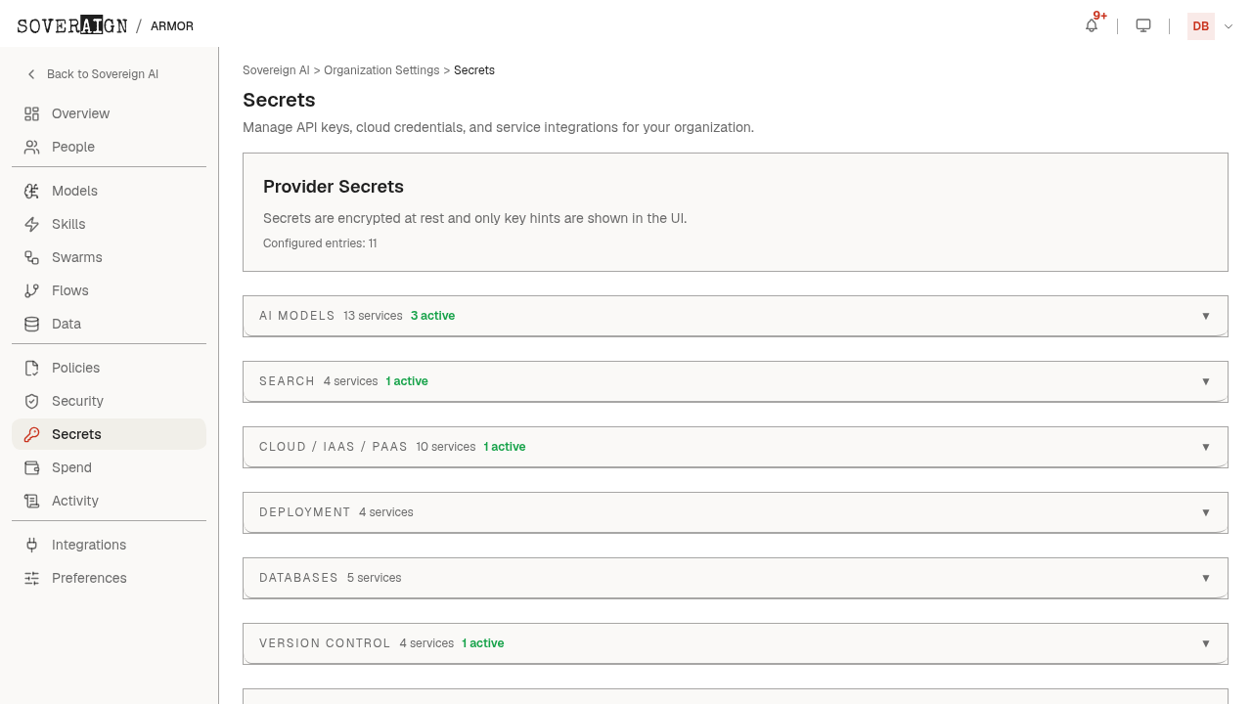Expand the account menu chevron
This screenshot has width=1252, height=704.
click(x=1229, y=26)
